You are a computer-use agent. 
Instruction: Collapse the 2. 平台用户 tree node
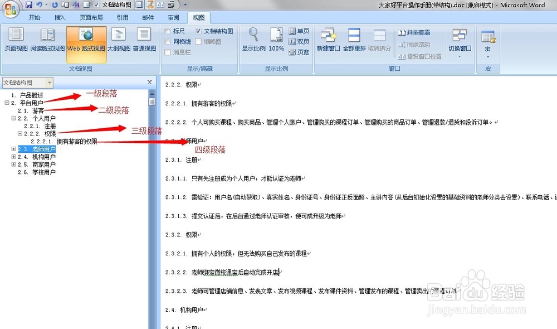tap(7, 103)
